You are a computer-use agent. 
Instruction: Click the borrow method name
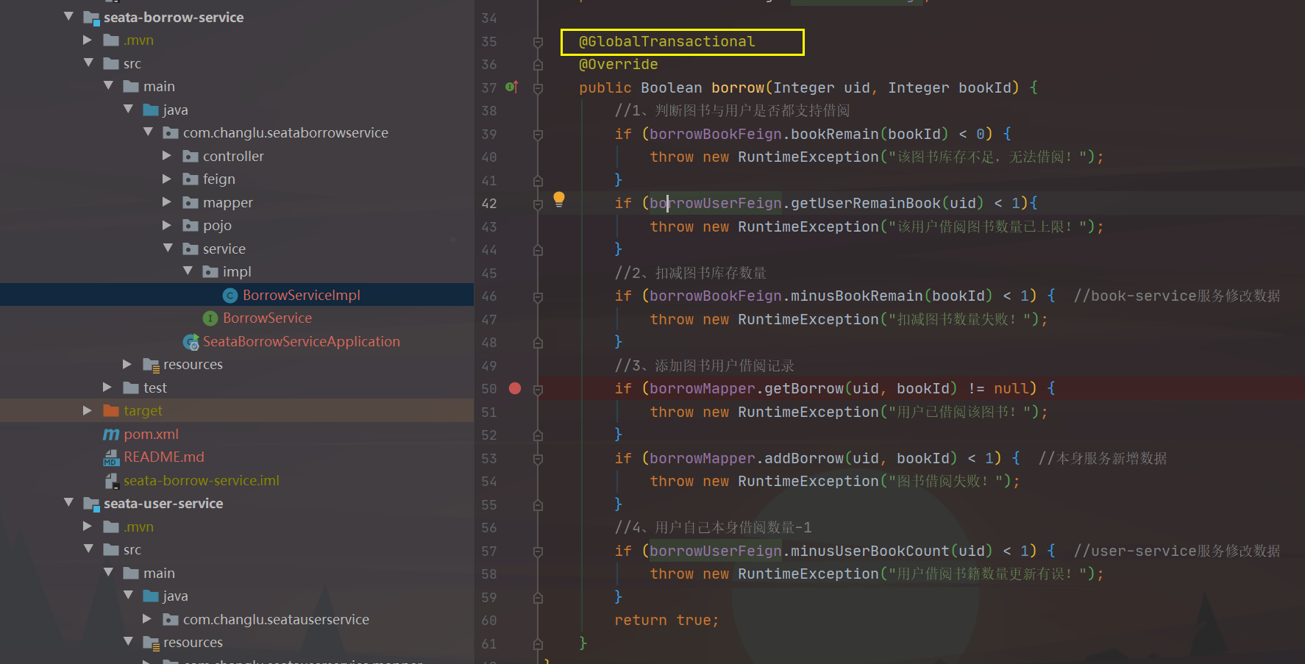[x=738, y=88]
